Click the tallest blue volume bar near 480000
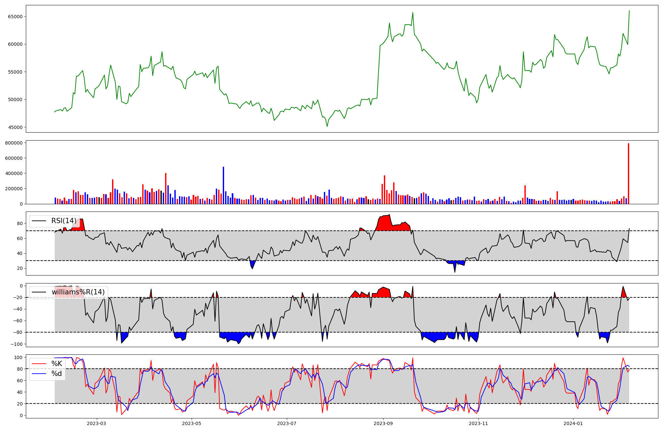 (223, 186)
